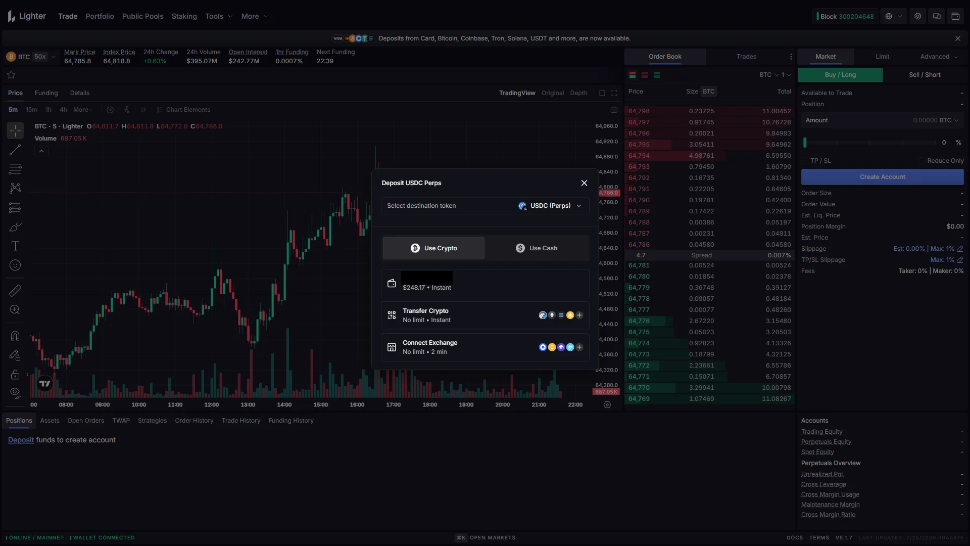Switch chart view to Depth
970x546 pixels.
click(x=579, y=93)
